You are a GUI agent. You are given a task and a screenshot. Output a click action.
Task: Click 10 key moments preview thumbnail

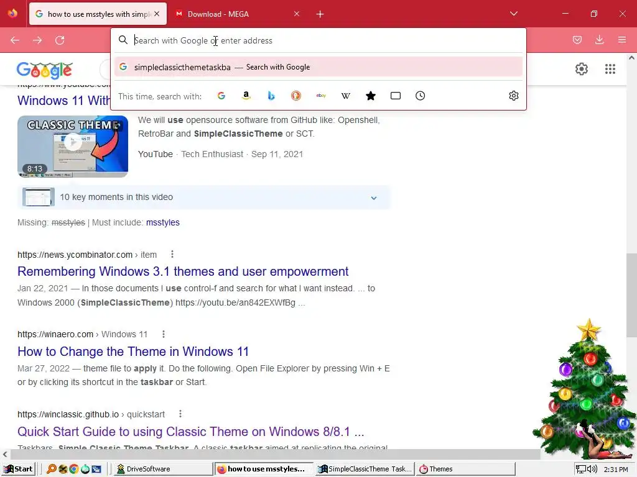(x=39, y=197)
